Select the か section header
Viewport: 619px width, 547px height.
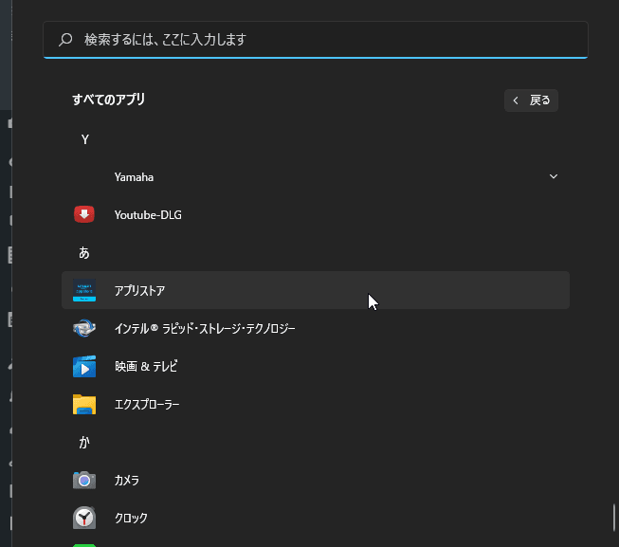coord(84,443)
